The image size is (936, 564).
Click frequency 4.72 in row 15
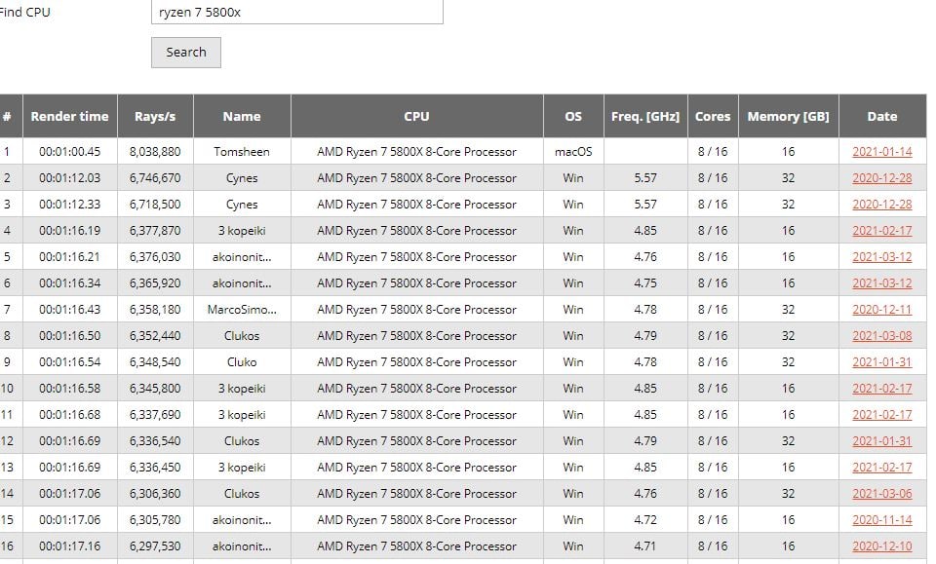click(645, 519)
